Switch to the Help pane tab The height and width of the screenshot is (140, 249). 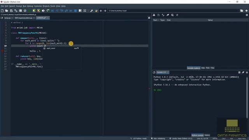(x=203, y=68)
